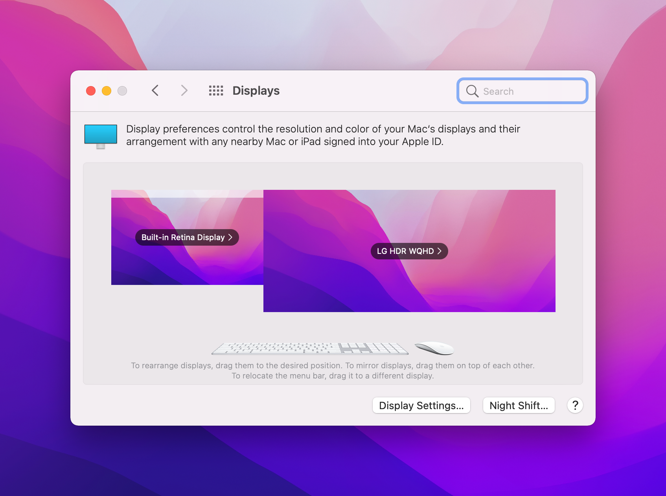Click the keyboard illustration below the displays
Image resolution: width=666 pixels, height=496 pixels.
[x=311, y=348]
